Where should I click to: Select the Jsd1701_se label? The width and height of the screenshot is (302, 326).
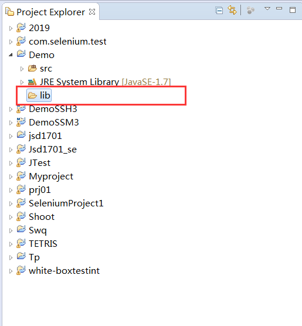coord(53,150)
